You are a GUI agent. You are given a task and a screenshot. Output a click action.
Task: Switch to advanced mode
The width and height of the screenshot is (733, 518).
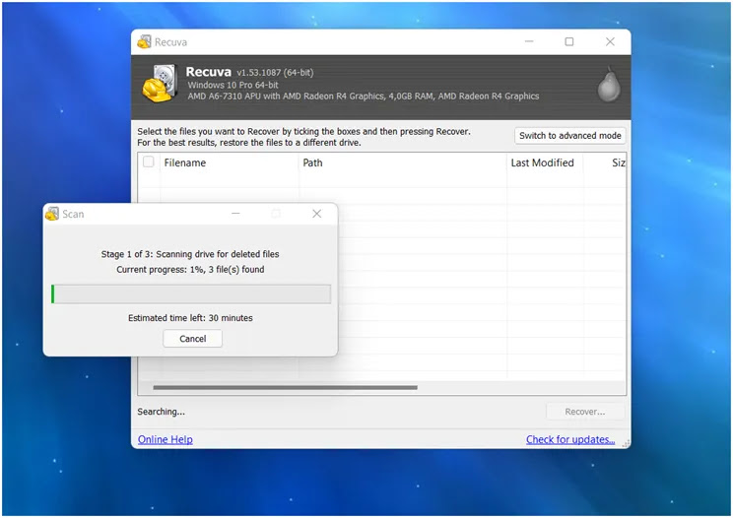569,136
